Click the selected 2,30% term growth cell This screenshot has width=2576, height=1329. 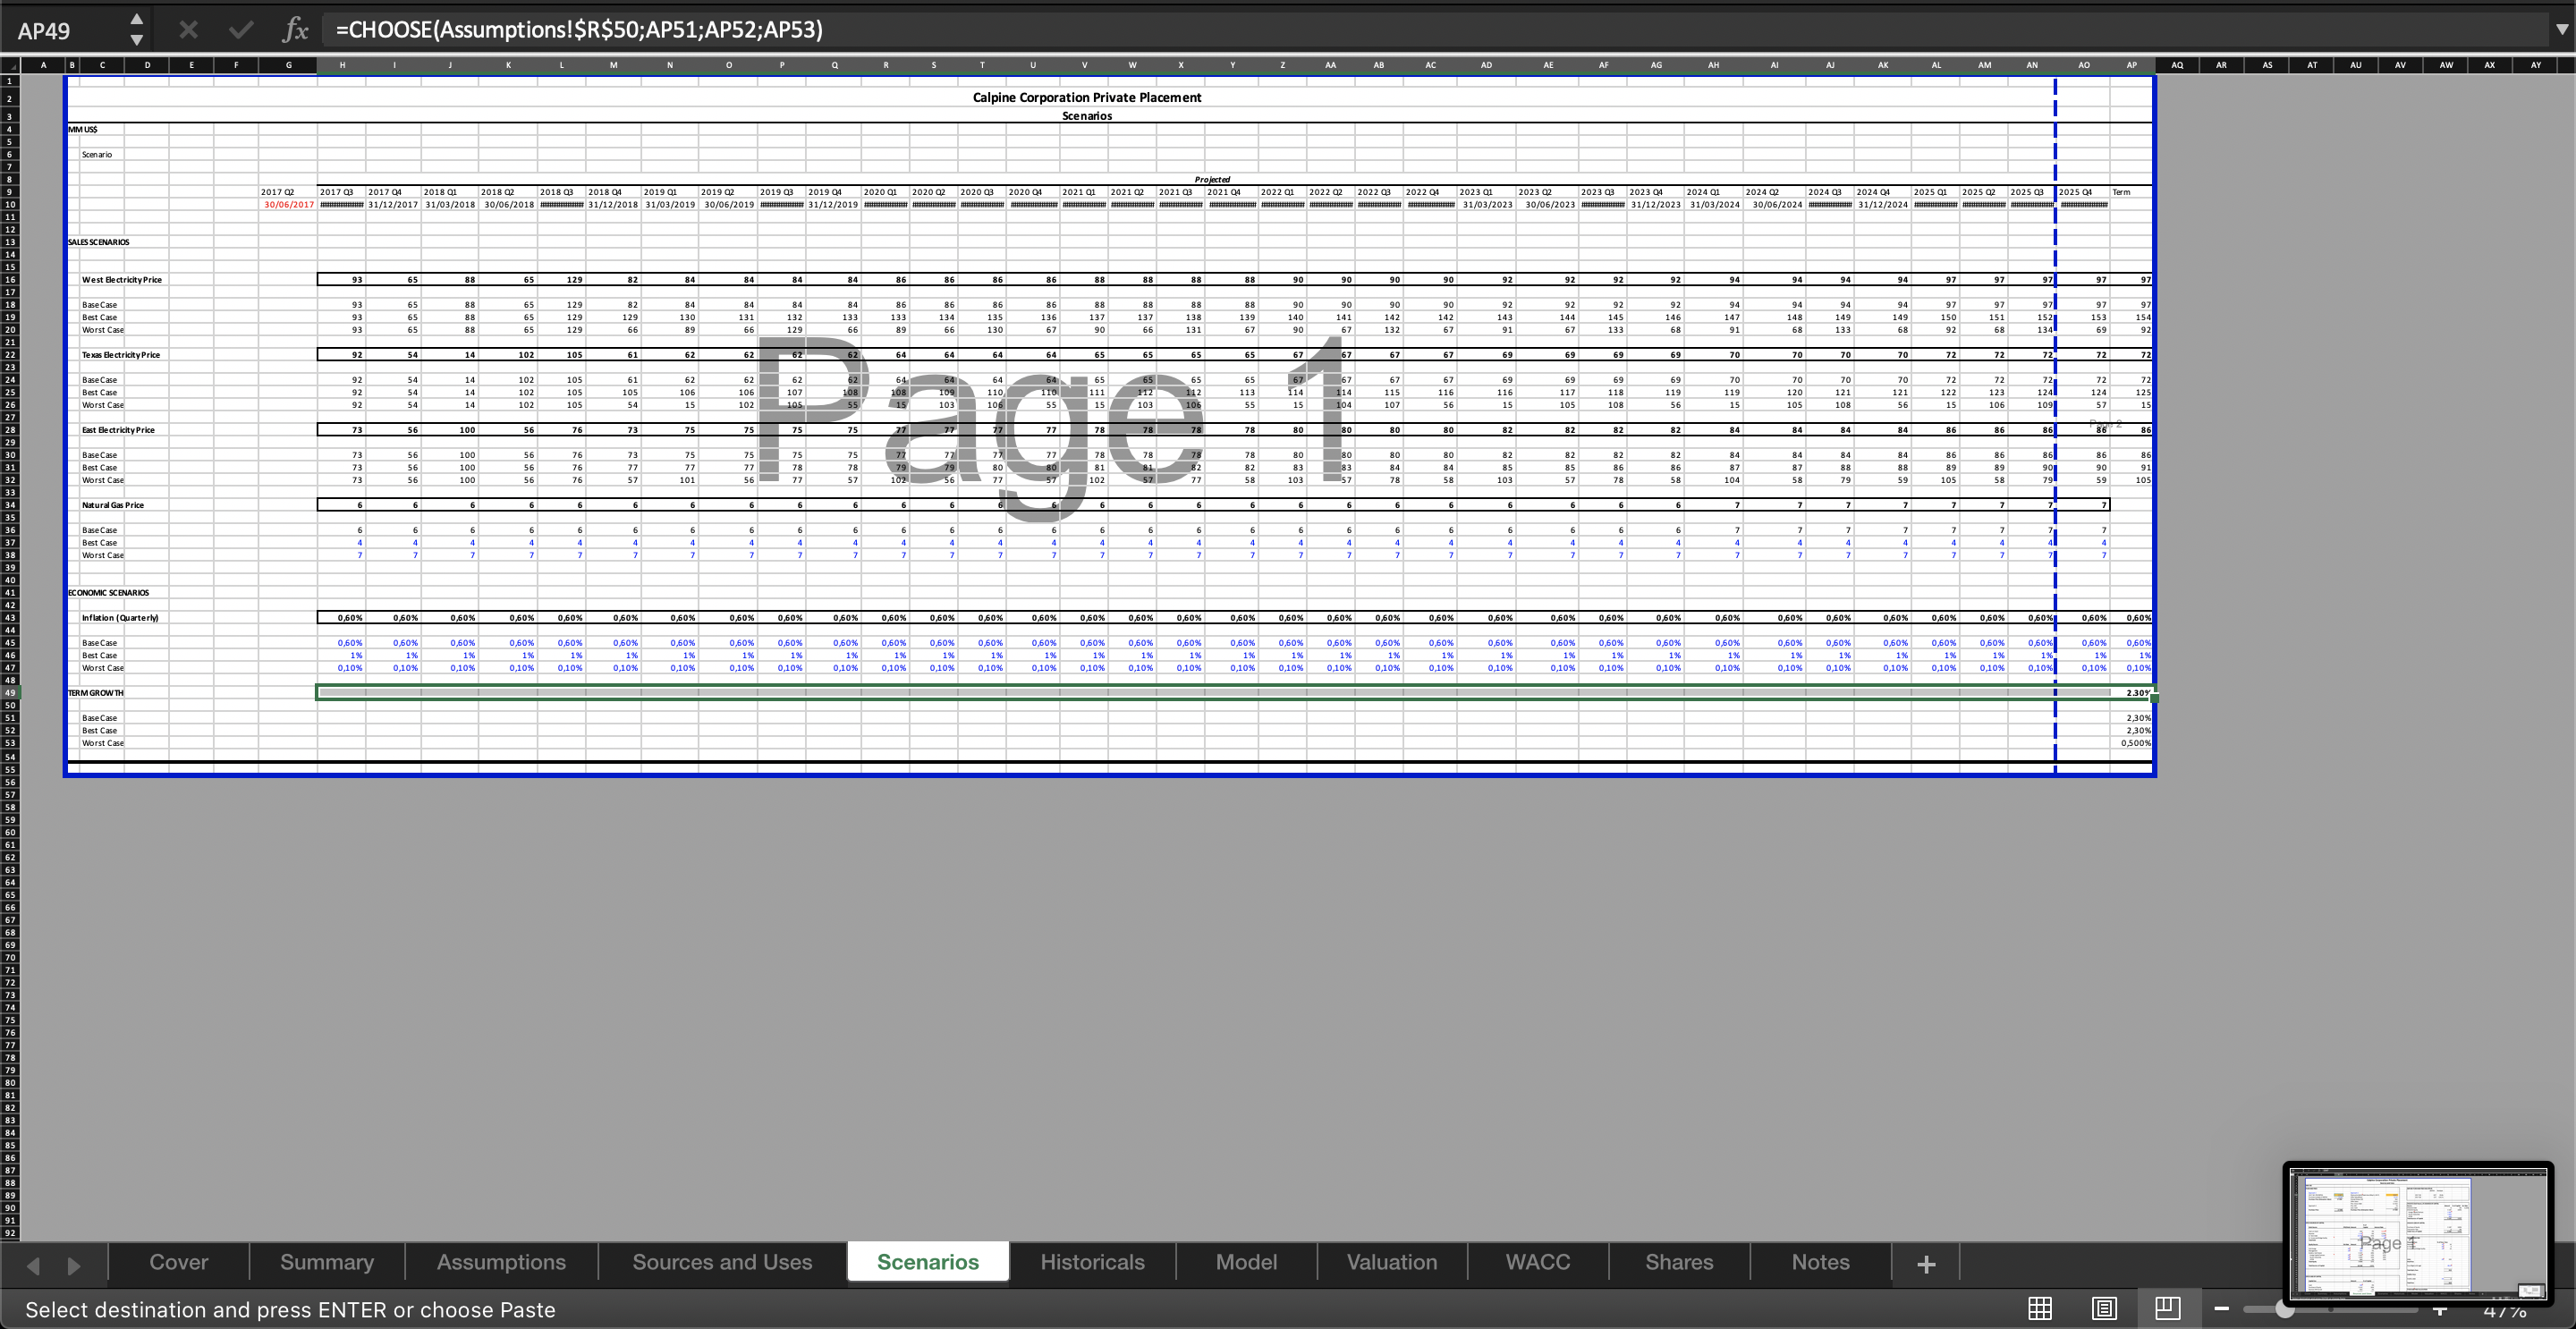[2132, 693]
